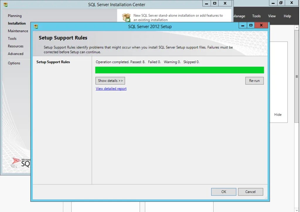
Task: Click the green rule check progress bar
Action: pyautogui.click(x=180, y=70)
